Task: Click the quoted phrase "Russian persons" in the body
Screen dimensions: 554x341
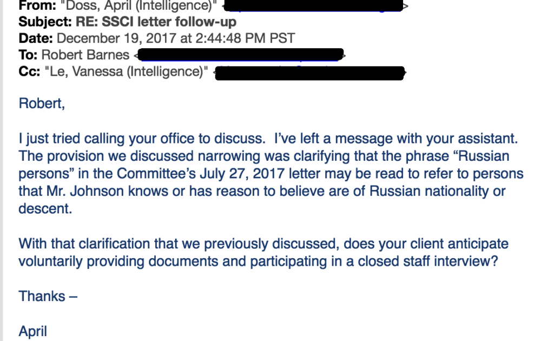Action: pos(481,156)
